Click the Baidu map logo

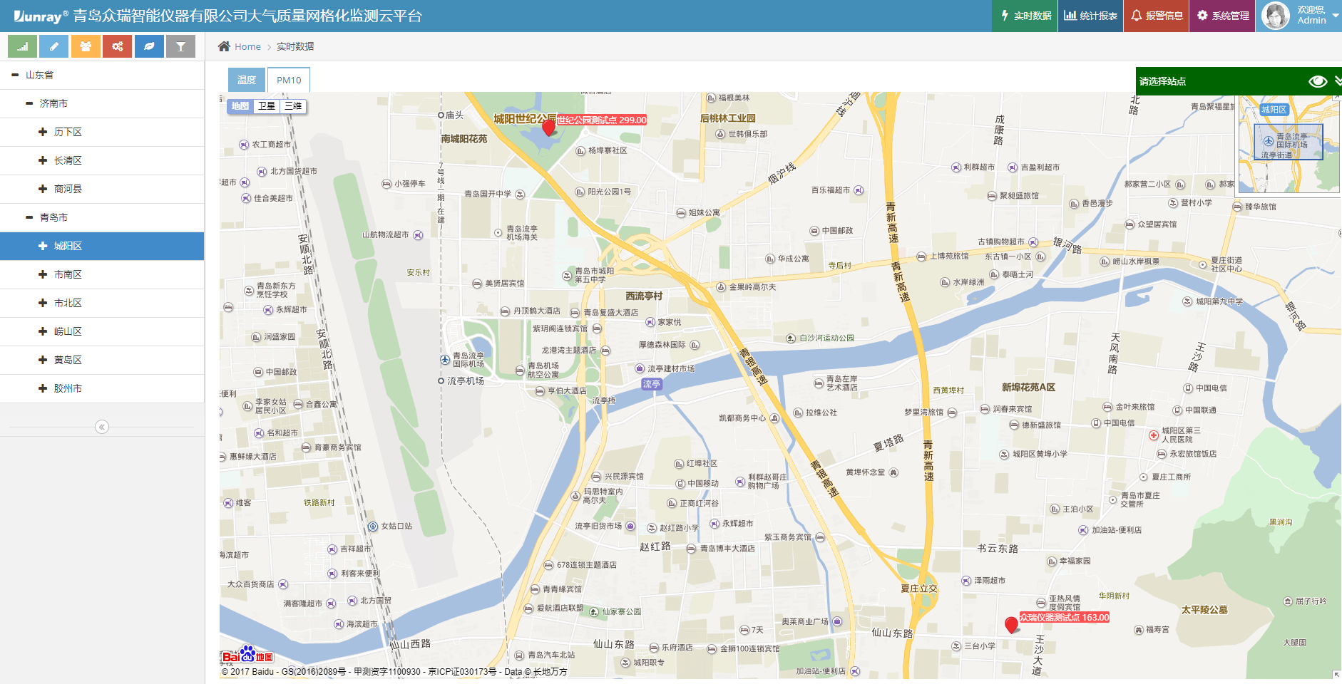click(247, 655)
